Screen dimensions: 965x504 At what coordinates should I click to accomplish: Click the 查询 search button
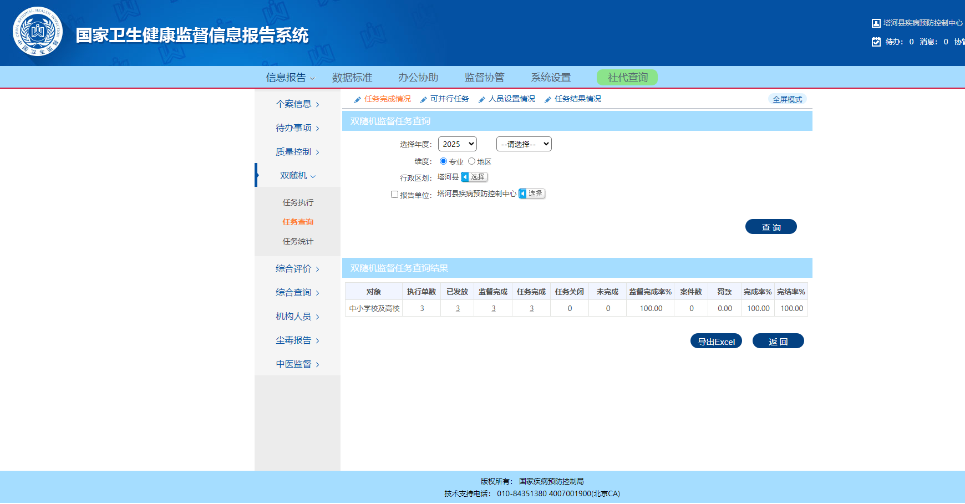pos(770,227)
